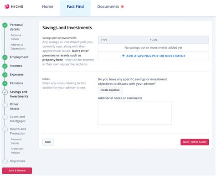The width and height of the screenshot is (216, 176).
Task: Click the empty step circle for Other Assets
Action: click(x=5, y=105)
